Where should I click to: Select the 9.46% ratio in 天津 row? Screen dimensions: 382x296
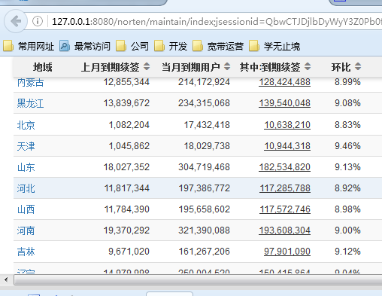click(x=347, y=146)
